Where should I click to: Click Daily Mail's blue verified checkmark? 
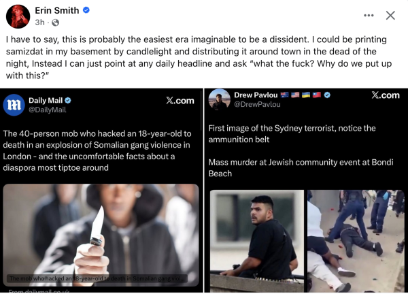[68, 100]
